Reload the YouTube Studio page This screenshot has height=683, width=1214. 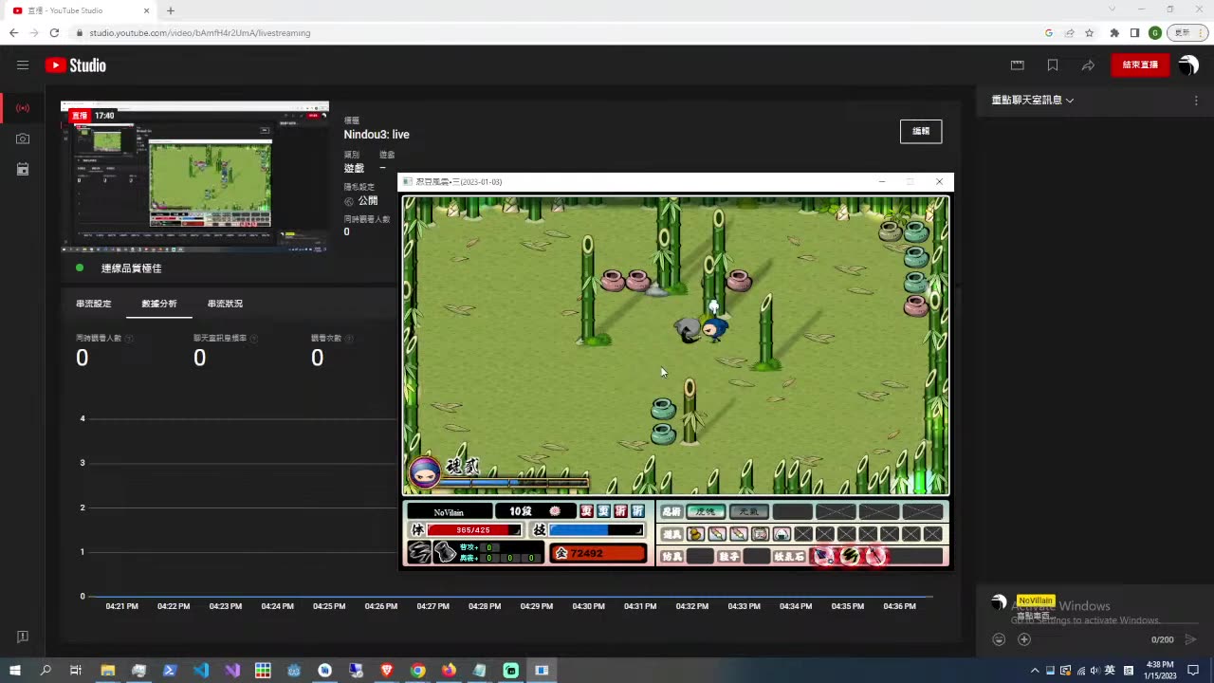pos(54,32)
